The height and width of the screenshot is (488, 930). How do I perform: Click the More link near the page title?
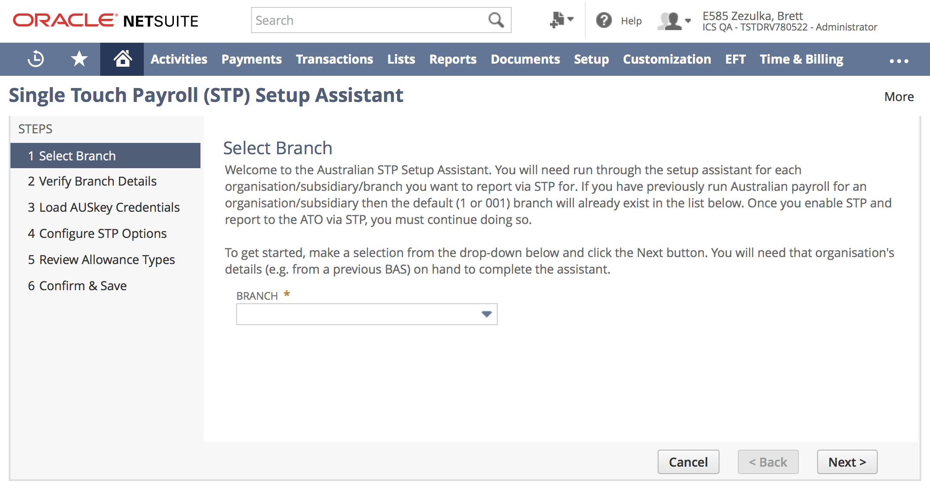tap(899, 96)
